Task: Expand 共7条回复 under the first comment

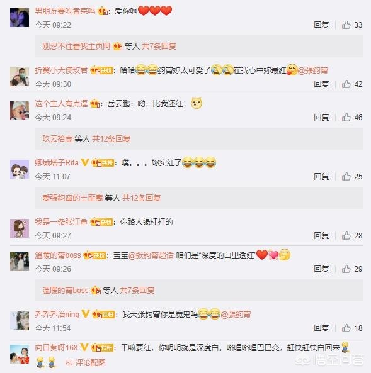Action: (159, 46)
